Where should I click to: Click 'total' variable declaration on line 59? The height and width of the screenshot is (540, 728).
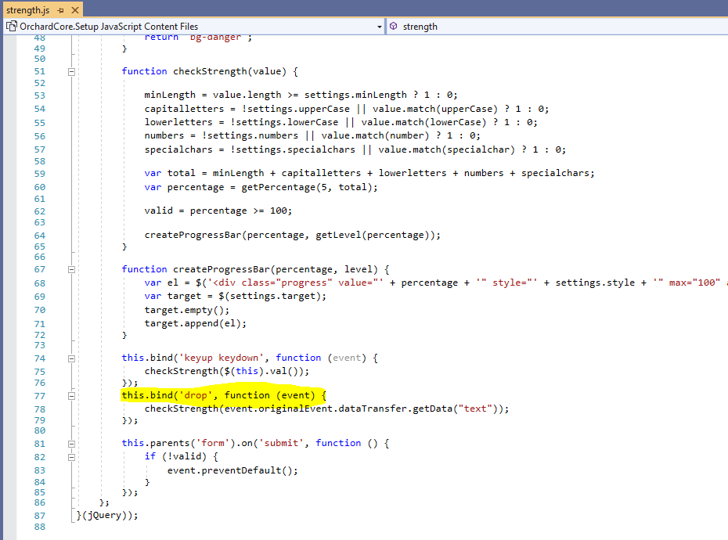pyautogui.click(x=181, y=173)
